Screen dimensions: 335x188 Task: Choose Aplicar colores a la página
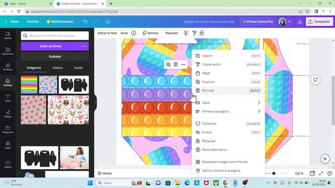pyautogui.click(x=228, y=171)
